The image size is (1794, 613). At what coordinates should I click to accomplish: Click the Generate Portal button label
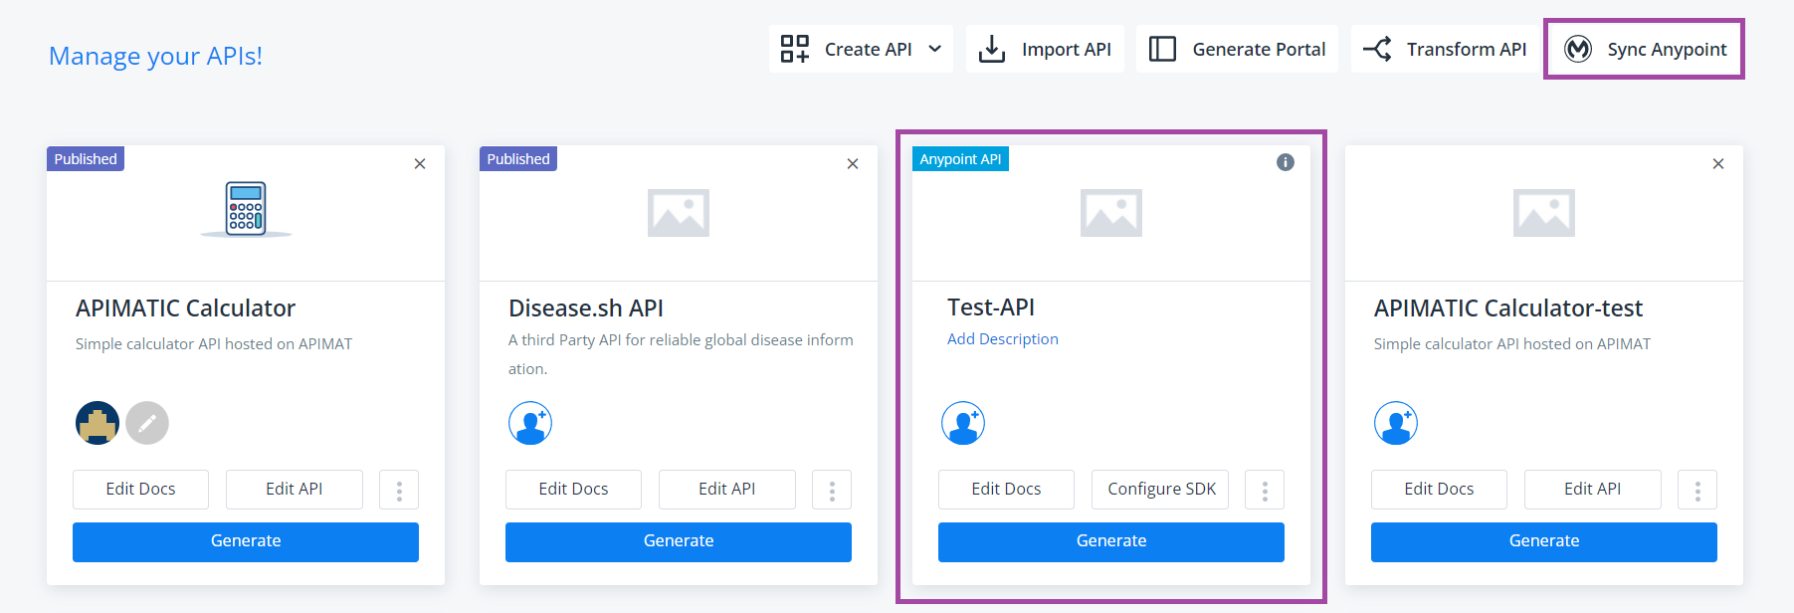1259,49
